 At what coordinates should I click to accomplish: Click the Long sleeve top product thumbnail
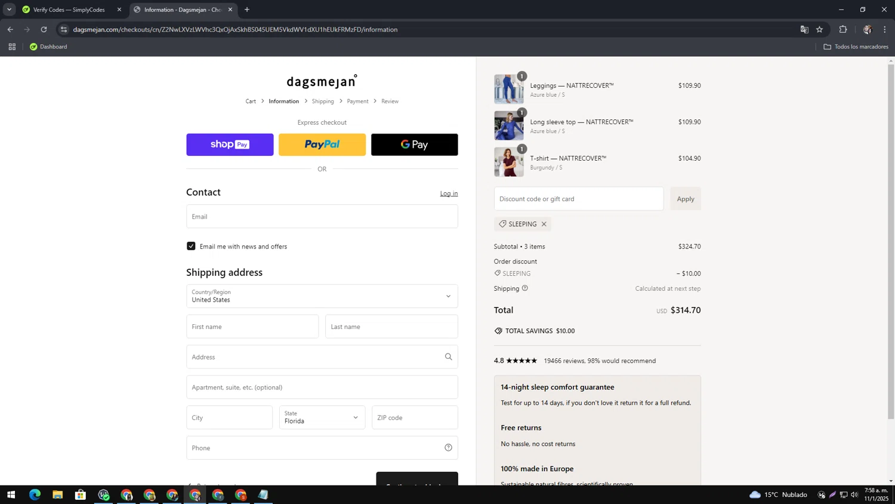click(508, 125)
